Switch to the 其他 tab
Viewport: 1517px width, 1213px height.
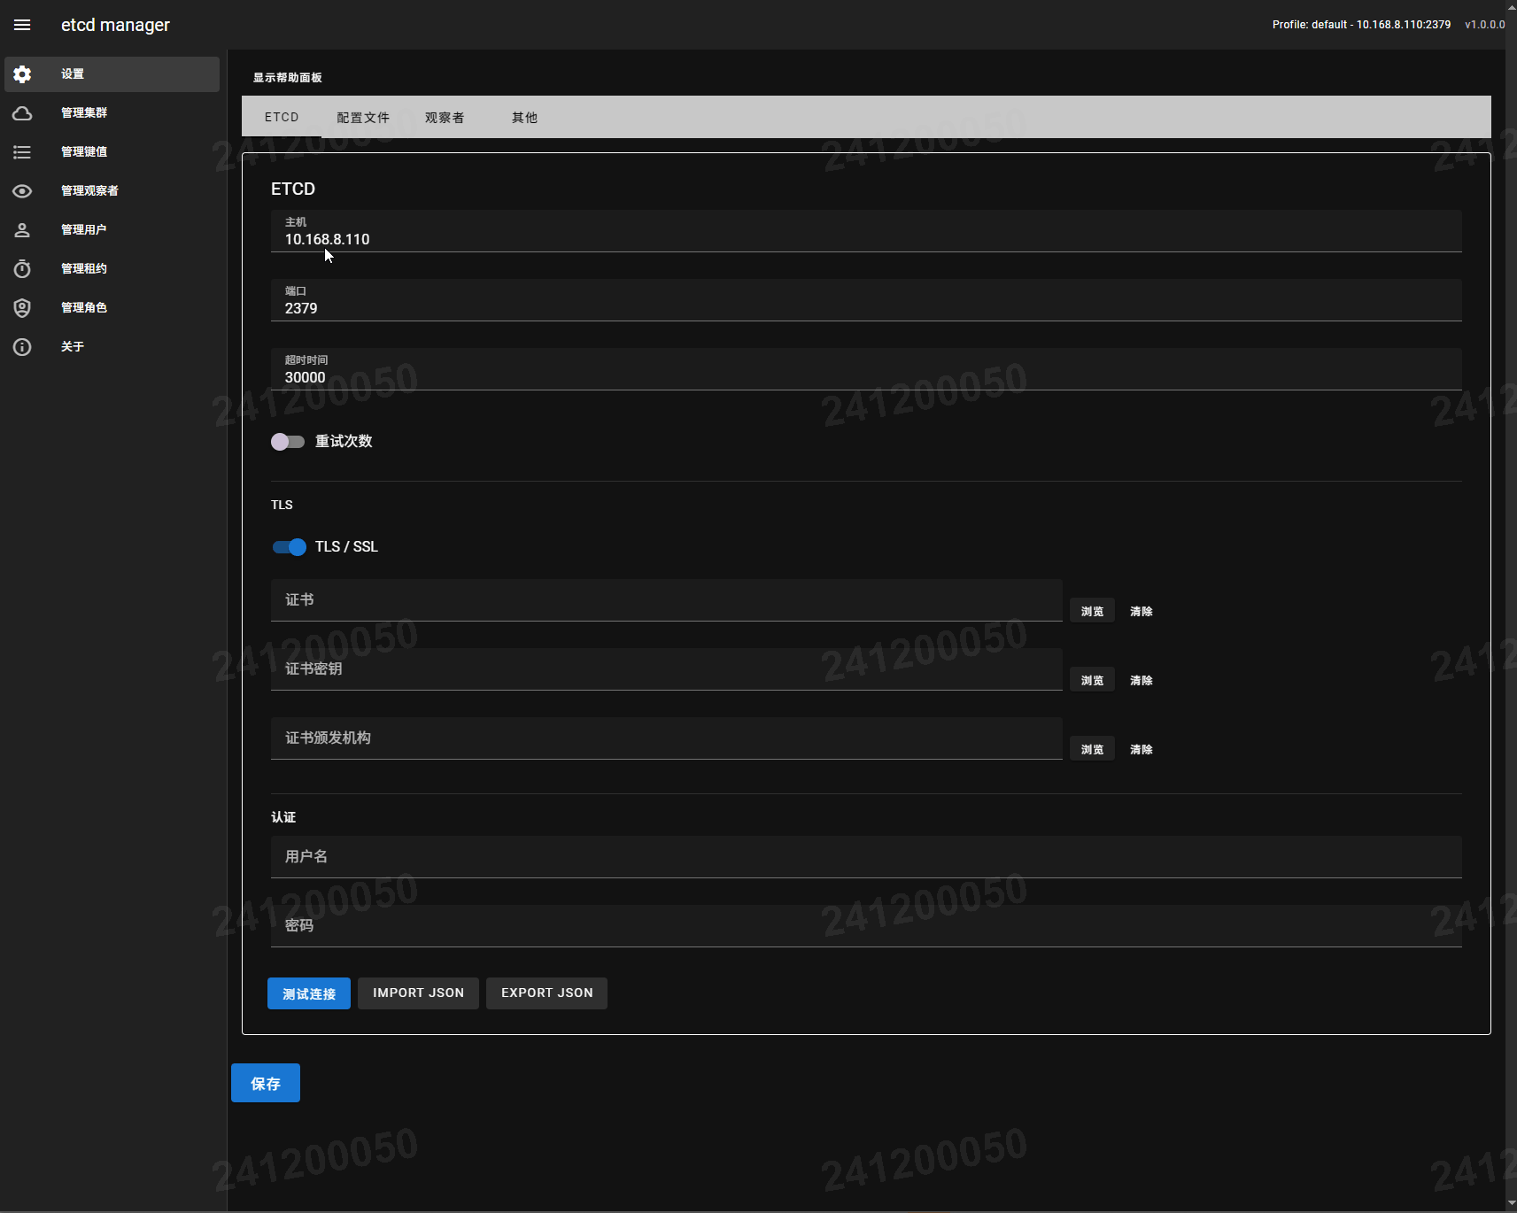(524, 117)
